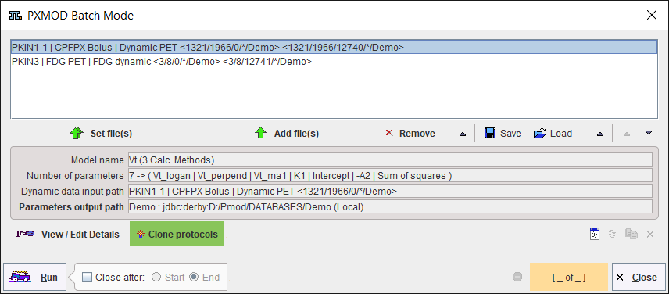
Task: Click the red Remove cross icon
Action: [388, 133]
